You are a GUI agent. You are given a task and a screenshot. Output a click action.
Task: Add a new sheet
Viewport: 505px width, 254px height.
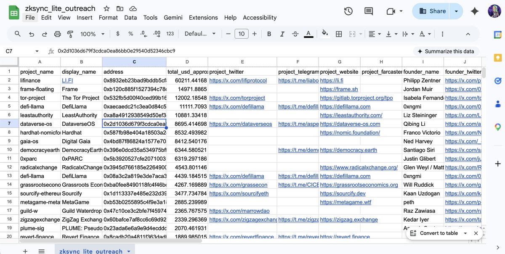click(x=25, y=251)
